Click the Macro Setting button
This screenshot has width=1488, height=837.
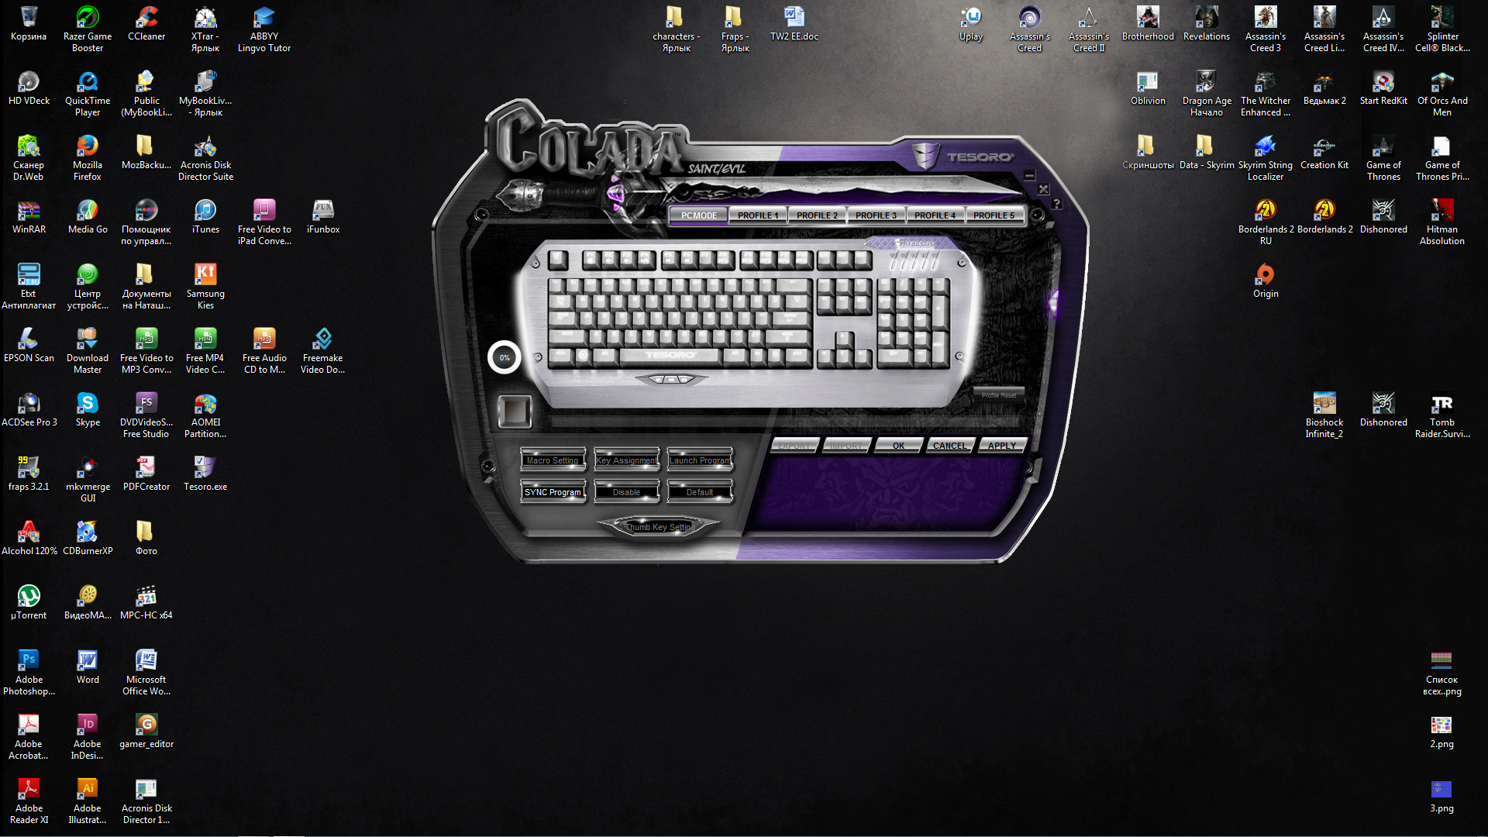pyautogui.click(x=553, y=460)
